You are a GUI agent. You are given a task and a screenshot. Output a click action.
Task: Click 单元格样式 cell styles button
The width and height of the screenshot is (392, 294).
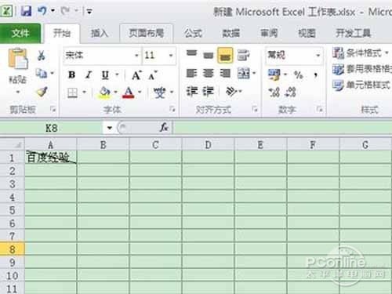coord(361,85)
